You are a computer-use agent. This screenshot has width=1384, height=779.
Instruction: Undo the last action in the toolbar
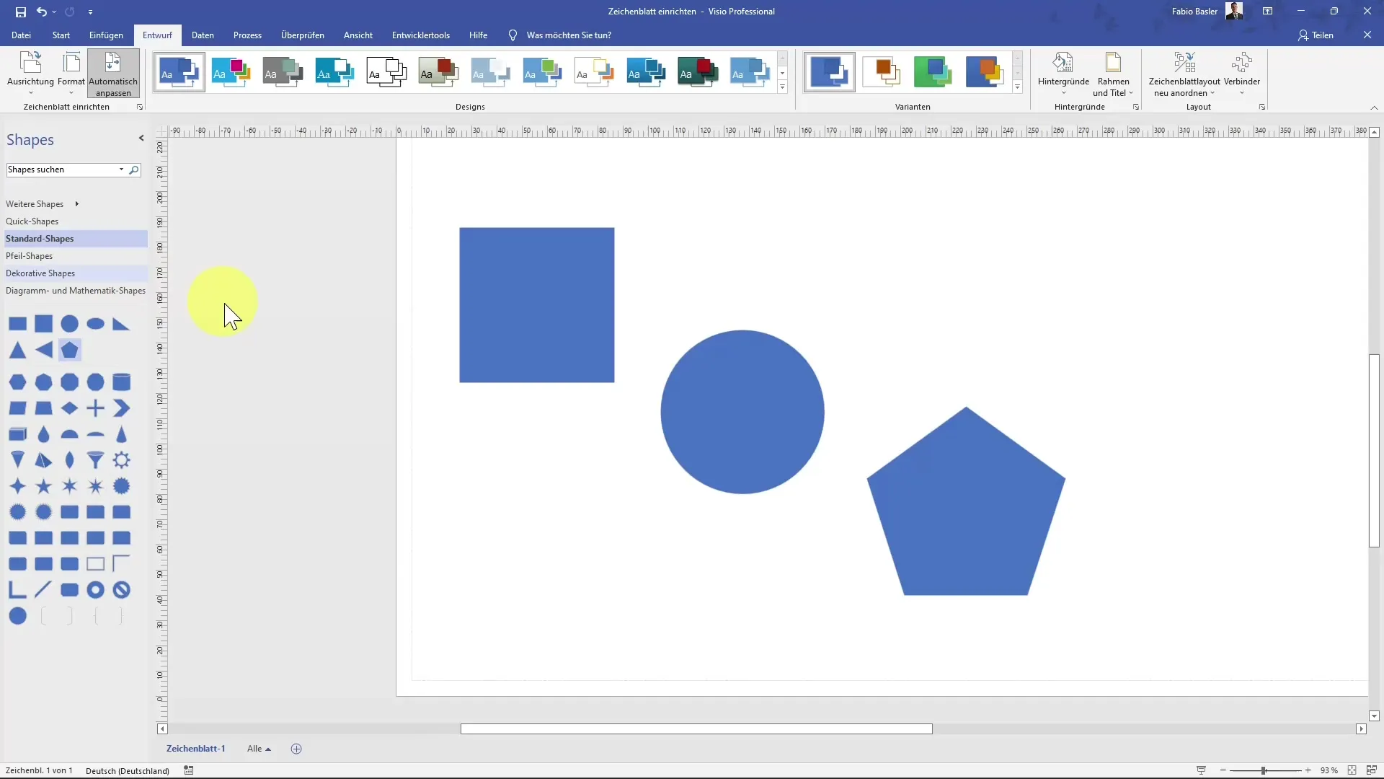[42, 12]
